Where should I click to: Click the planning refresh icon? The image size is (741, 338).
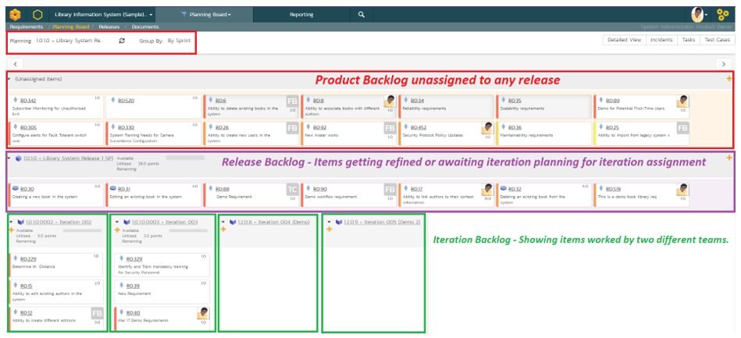click(121, 40)
